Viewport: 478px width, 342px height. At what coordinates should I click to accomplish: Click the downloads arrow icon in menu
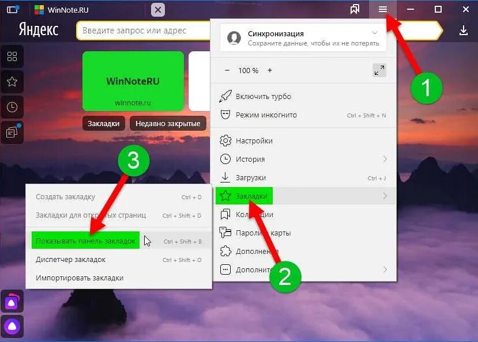[225, 177]
